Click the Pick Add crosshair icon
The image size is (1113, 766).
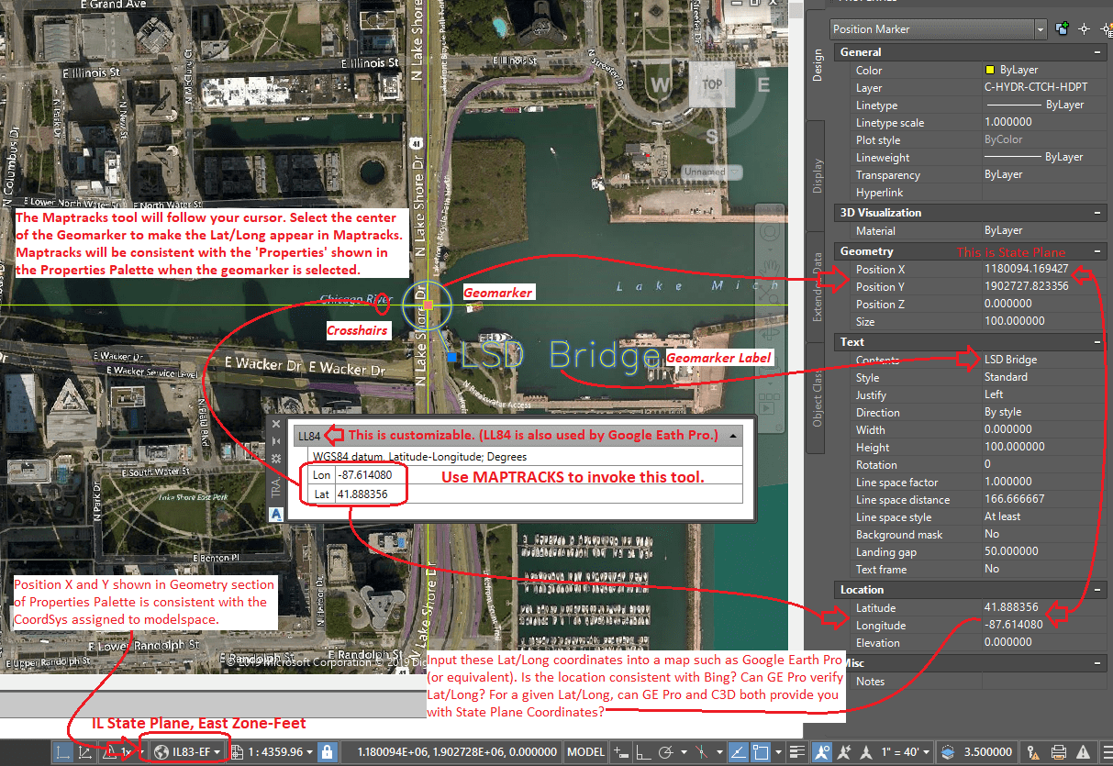click(x=1084, y=28)
